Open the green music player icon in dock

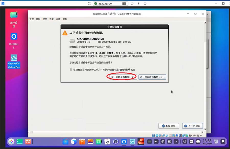point(99,142)
